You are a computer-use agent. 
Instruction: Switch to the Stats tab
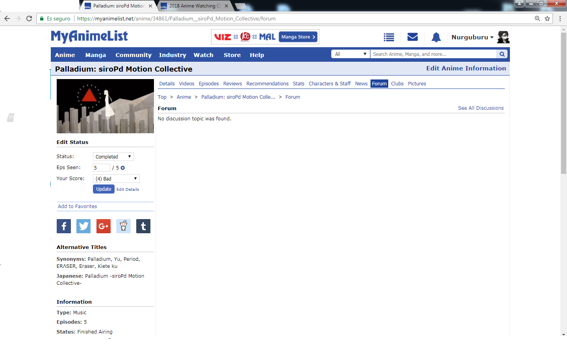point(298,84)
